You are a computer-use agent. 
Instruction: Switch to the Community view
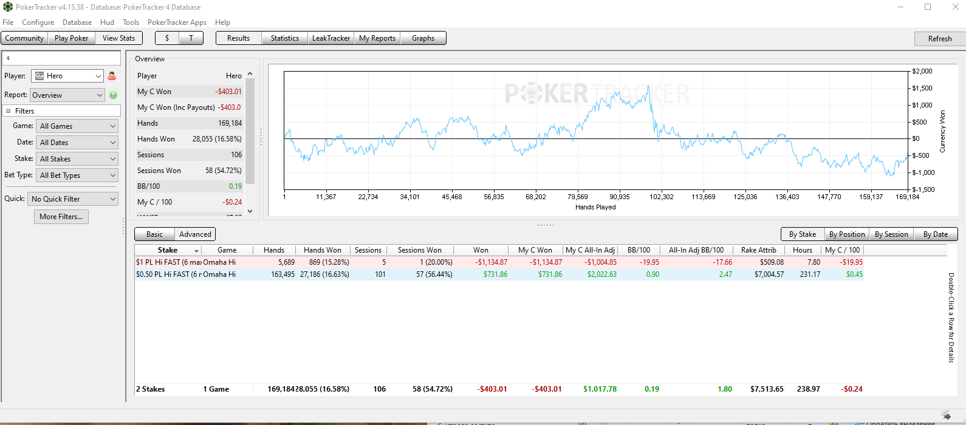[x=24, y=38]
